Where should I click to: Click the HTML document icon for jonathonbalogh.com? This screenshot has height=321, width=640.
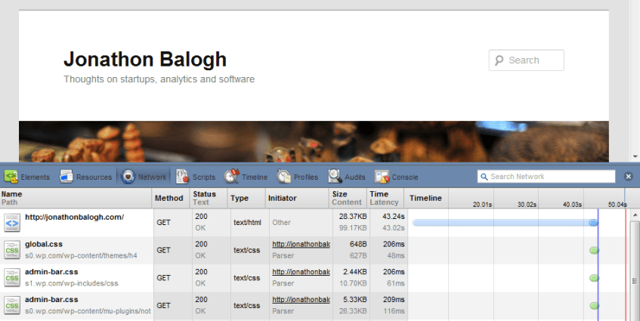click(x=12, y=223)
